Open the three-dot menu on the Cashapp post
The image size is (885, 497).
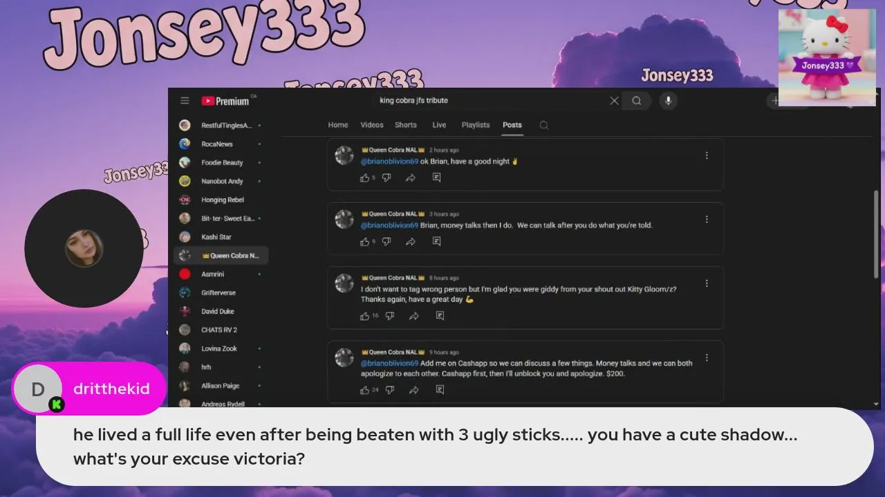coord(707,358)
